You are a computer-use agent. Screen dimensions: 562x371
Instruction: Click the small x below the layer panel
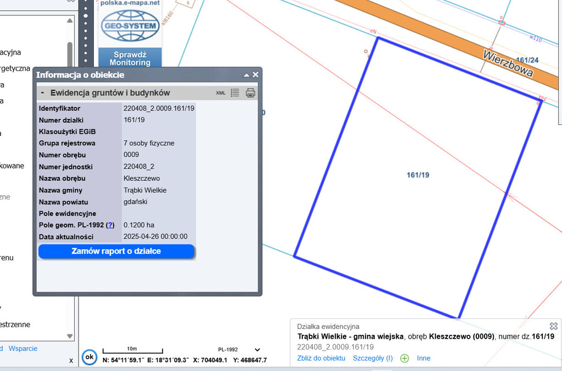click(71, 361)
